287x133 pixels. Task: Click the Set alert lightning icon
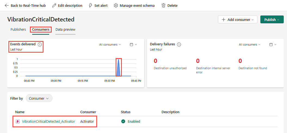click(91, 5)
